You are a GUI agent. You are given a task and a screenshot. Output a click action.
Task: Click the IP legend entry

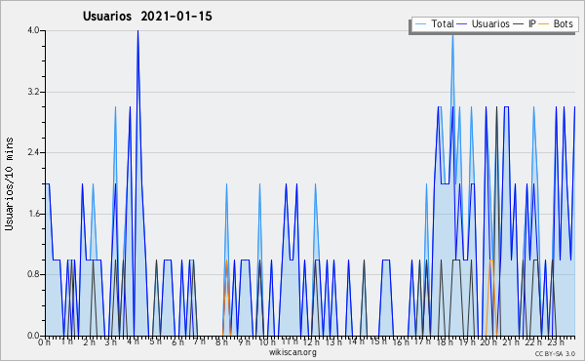point(525,23)
